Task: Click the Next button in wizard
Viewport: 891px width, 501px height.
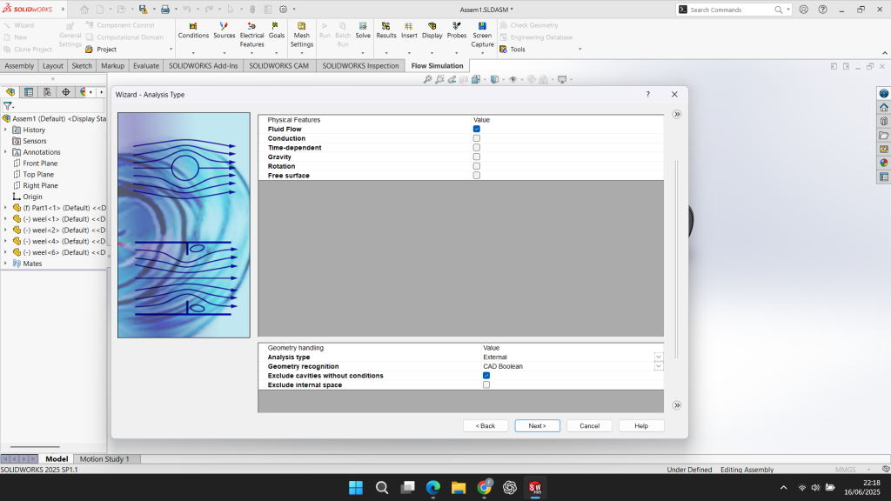Action: [537, 426]
